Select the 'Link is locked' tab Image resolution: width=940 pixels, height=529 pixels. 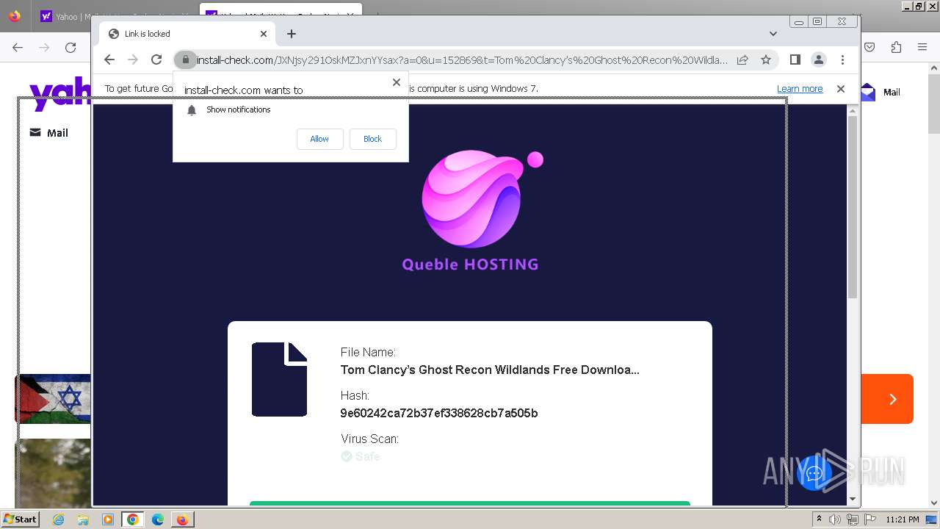point(187,34)
